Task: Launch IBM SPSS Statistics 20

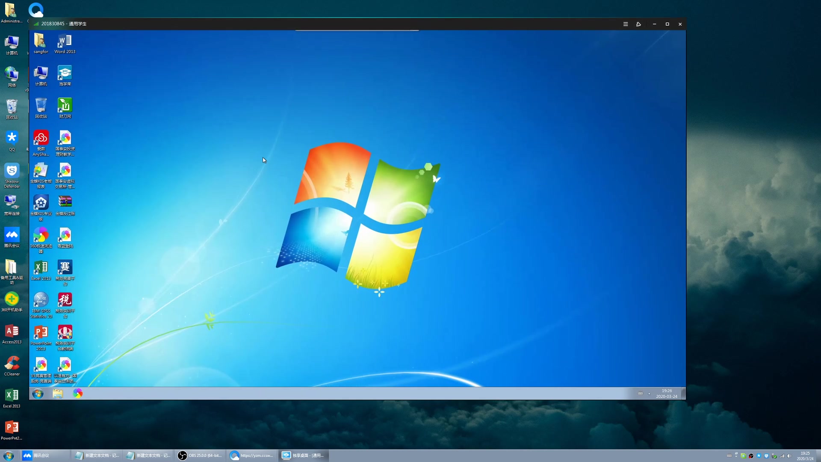Action: coord(41,305)
